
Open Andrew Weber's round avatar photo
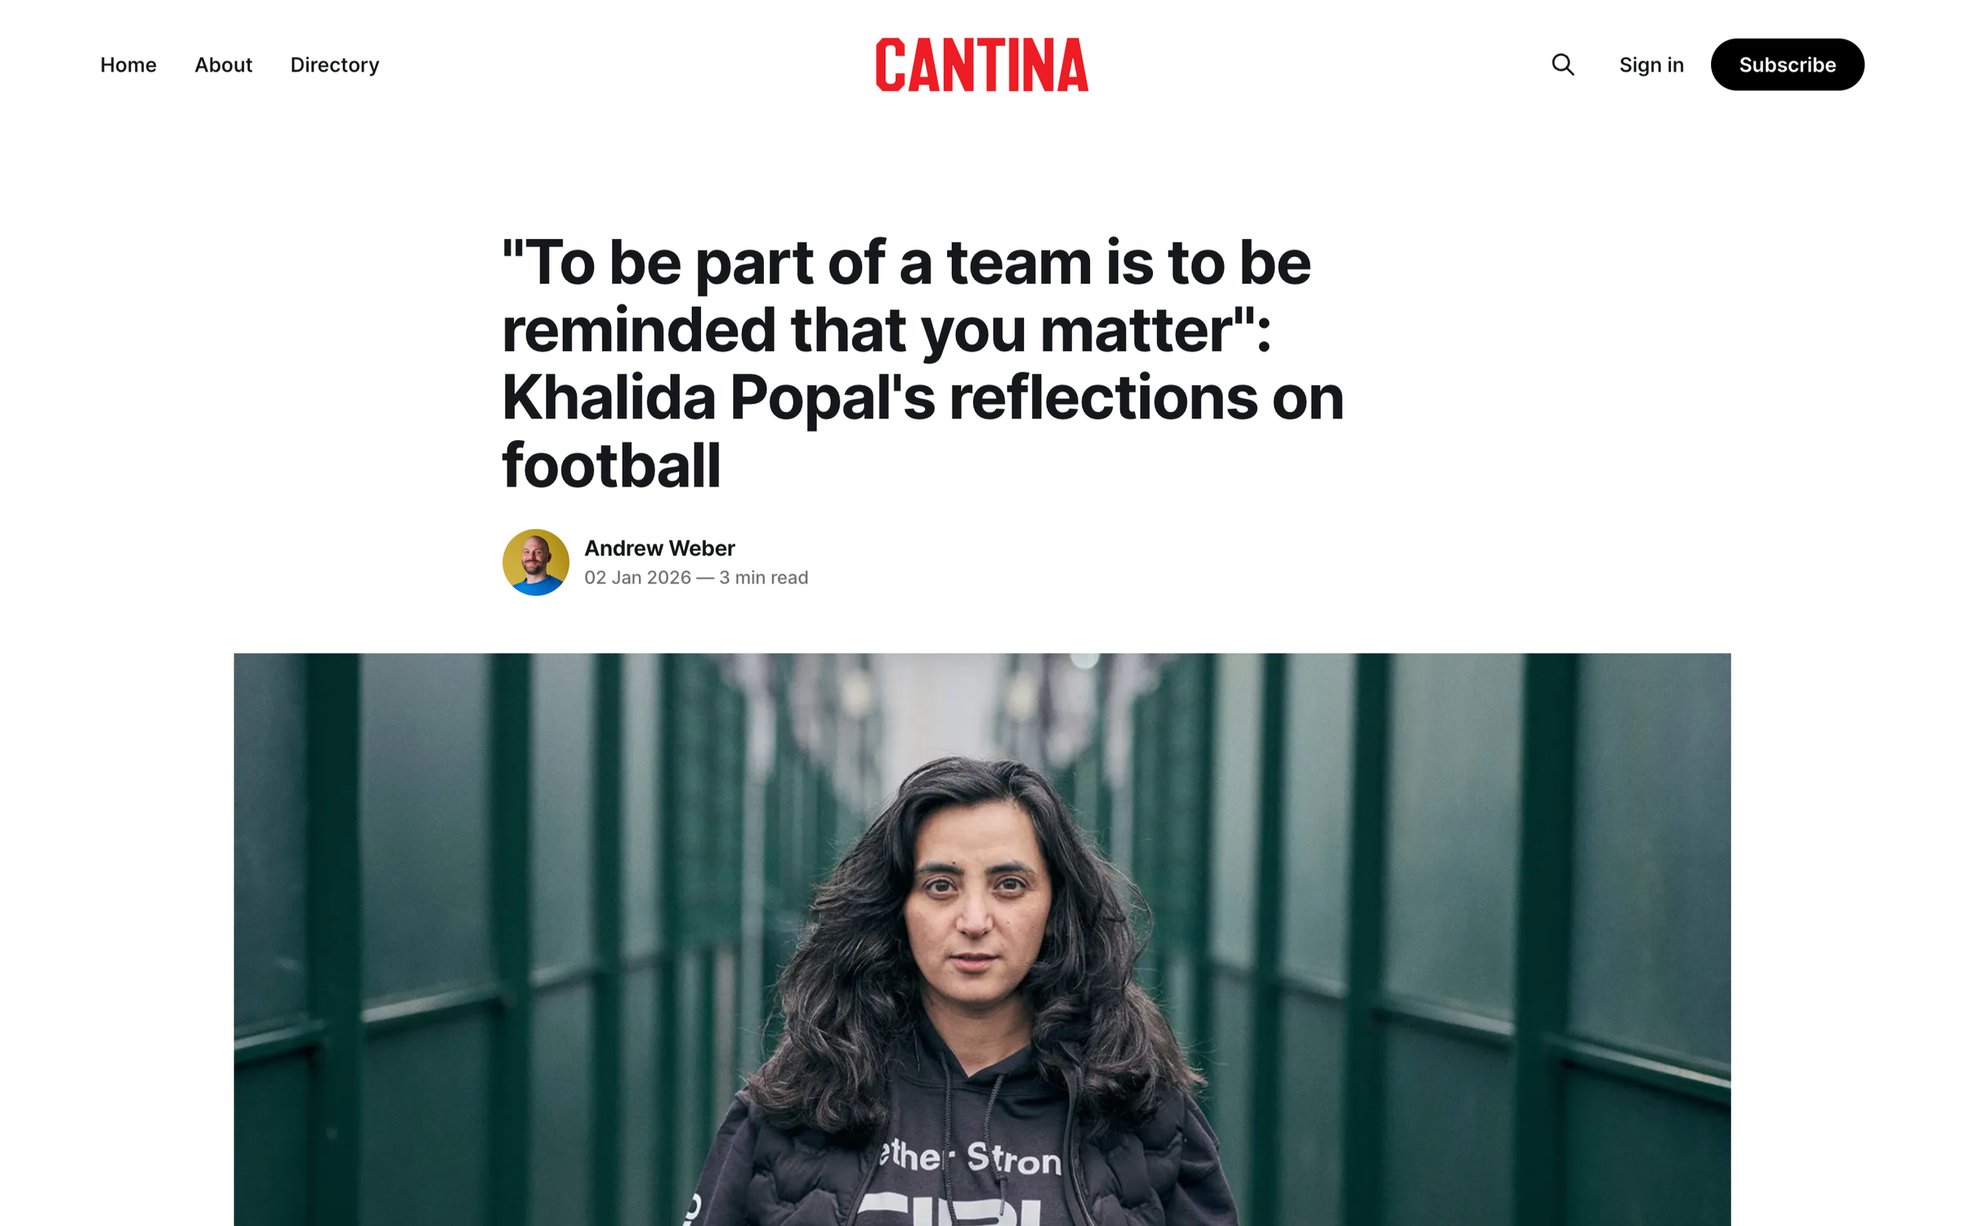[x=535, y=563]
